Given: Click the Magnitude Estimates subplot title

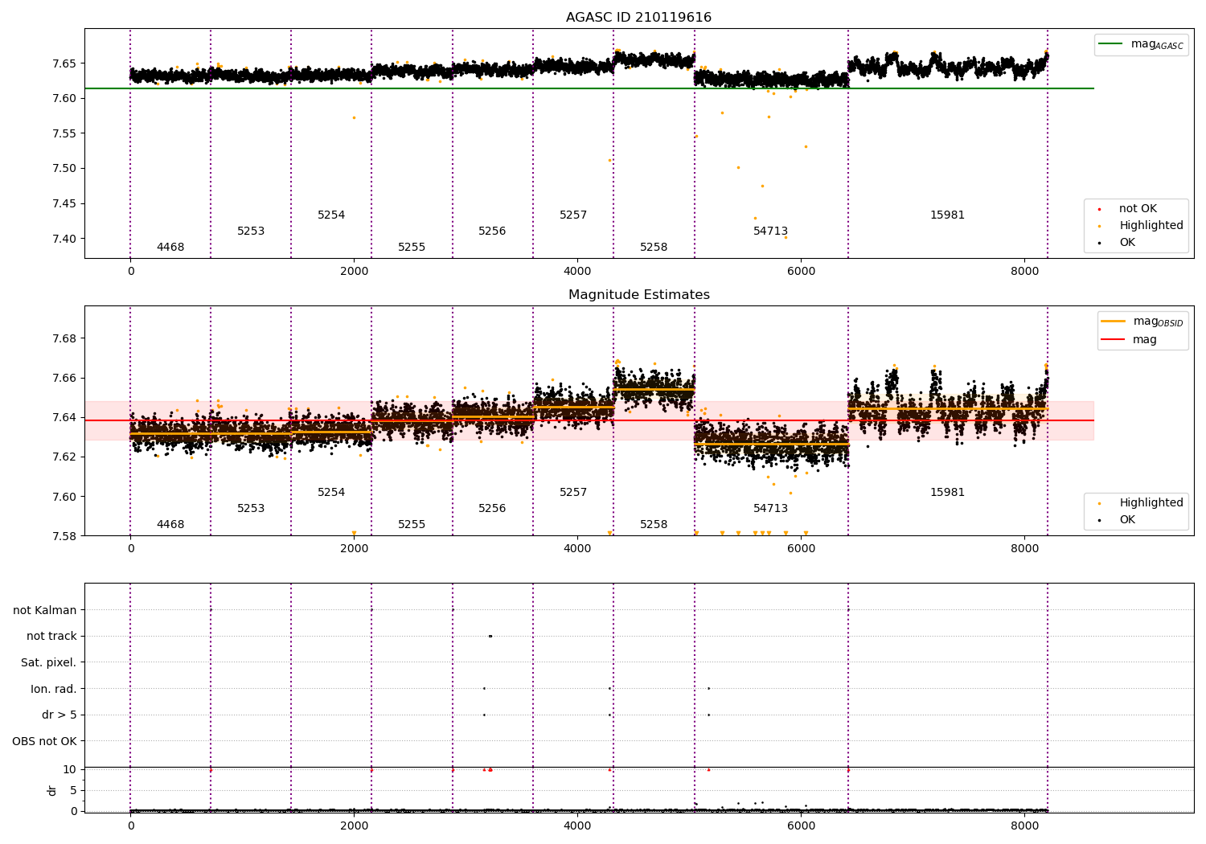Looking at the screenshot, I should (x=638, y=295).
